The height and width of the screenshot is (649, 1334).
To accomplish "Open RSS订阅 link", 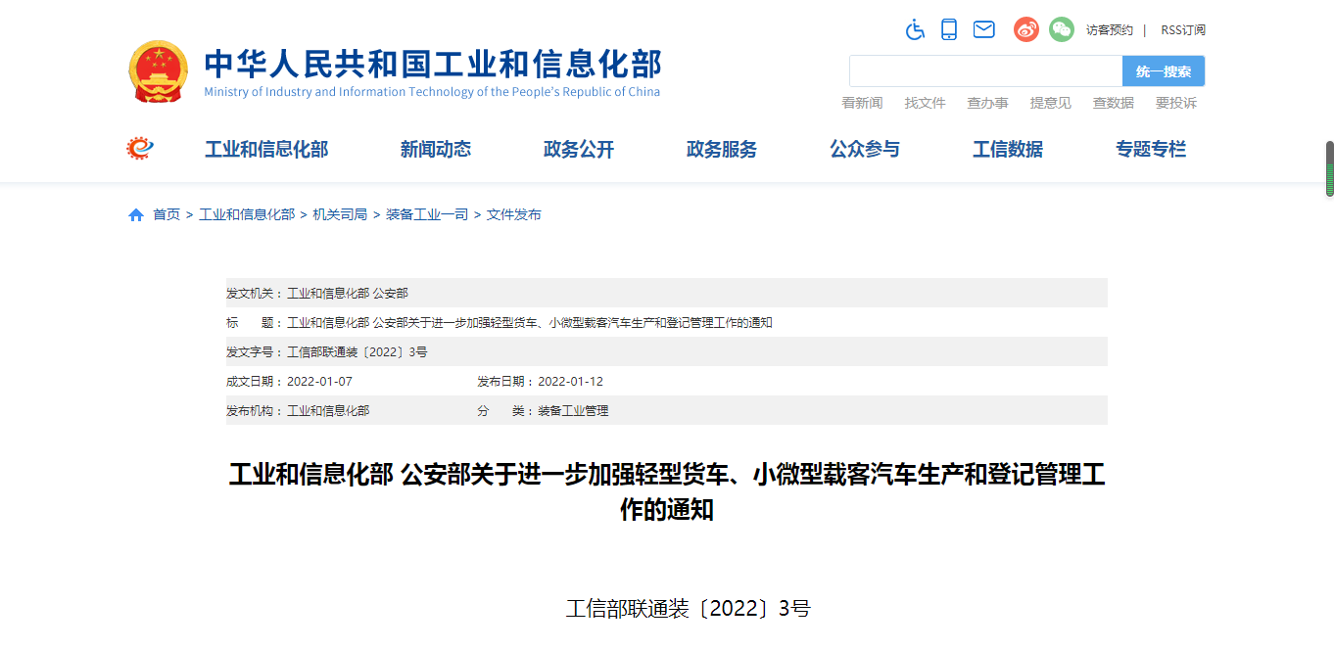I will pos(1183,30).
